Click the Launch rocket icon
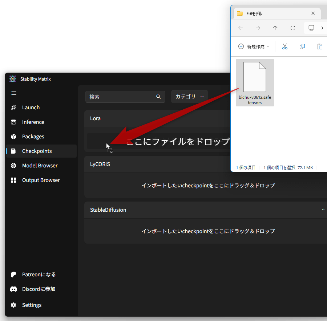Viewport: 327px width, 321px height. pos(13,107)
